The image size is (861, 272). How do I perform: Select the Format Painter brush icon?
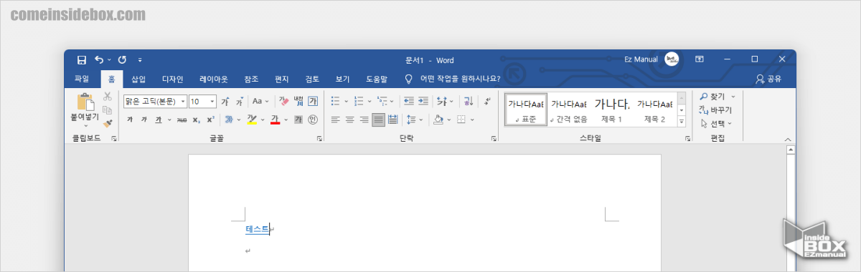108,123
